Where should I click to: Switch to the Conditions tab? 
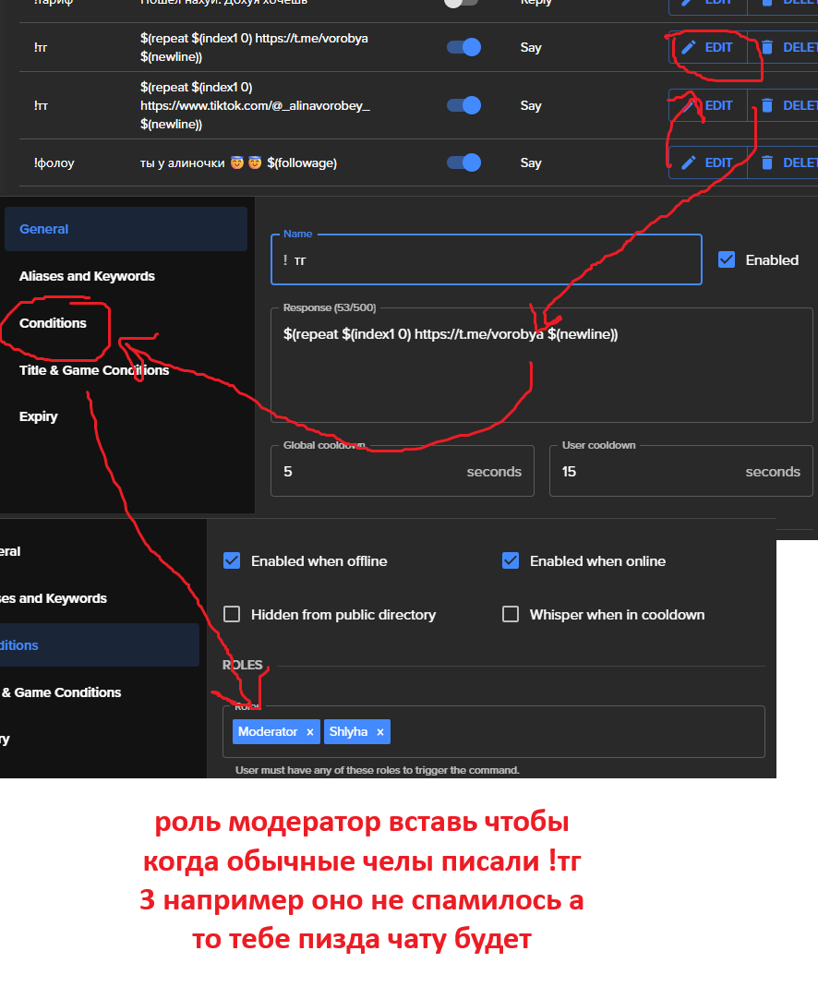[54, 322]
